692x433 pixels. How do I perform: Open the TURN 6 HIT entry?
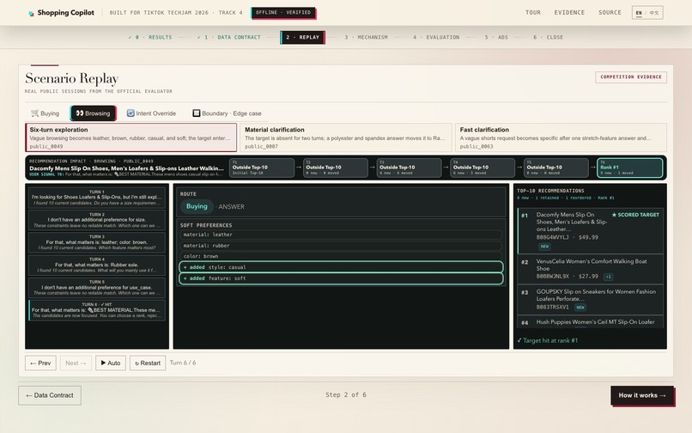97,310
